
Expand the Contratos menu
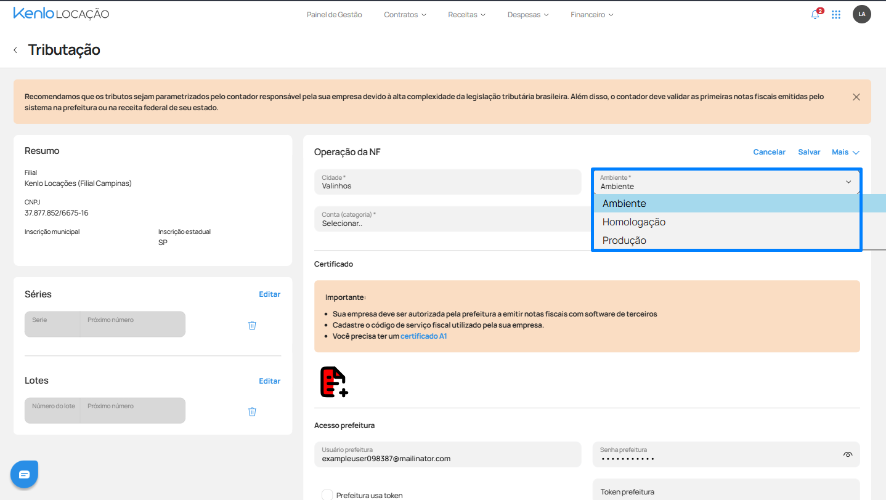click(x=405, y=15)
